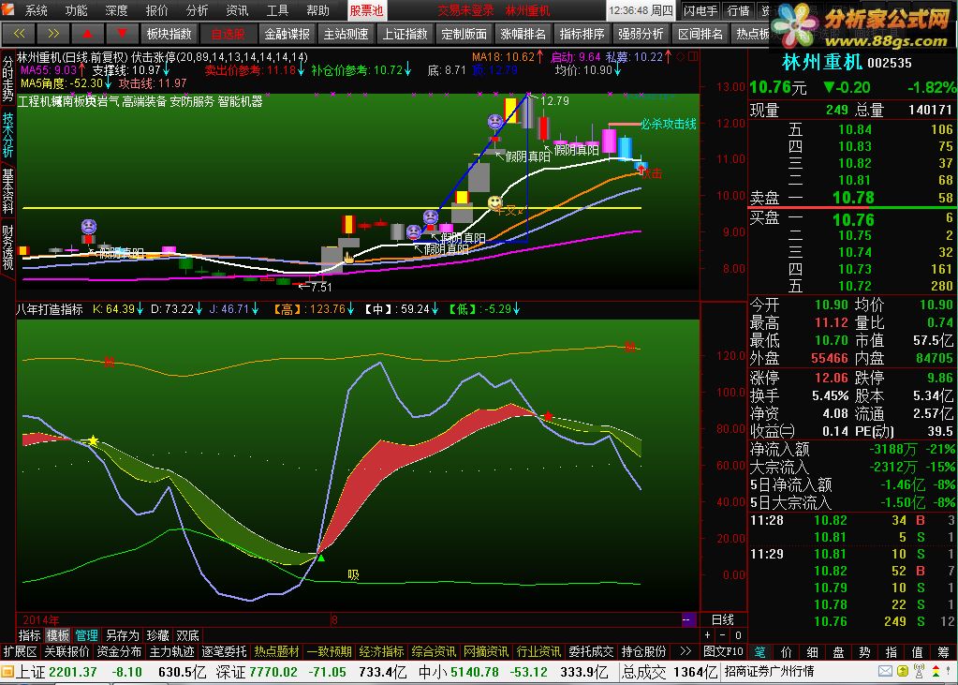Click the 涨幅排名 toolbar button
This screenshot has height=685, width=958.
[523, 34]
